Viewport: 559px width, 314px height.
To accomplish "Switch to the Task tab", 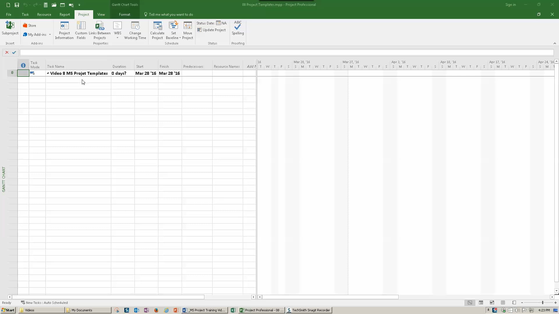I will tap(25, 15).
